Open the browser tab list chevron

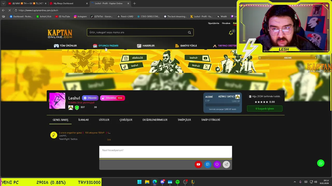pyautogui.click(x=3, y=3)
